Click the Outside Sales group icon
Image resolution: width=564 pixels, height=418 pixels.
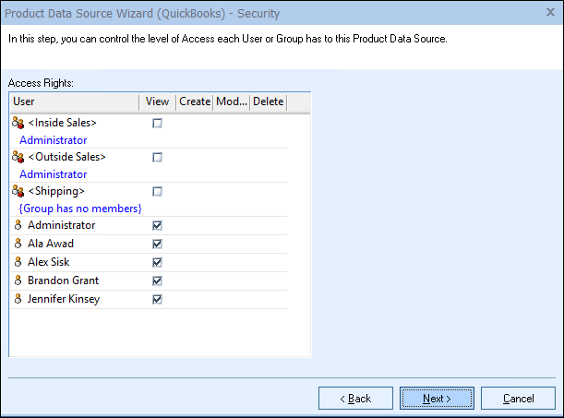[18, 157]
